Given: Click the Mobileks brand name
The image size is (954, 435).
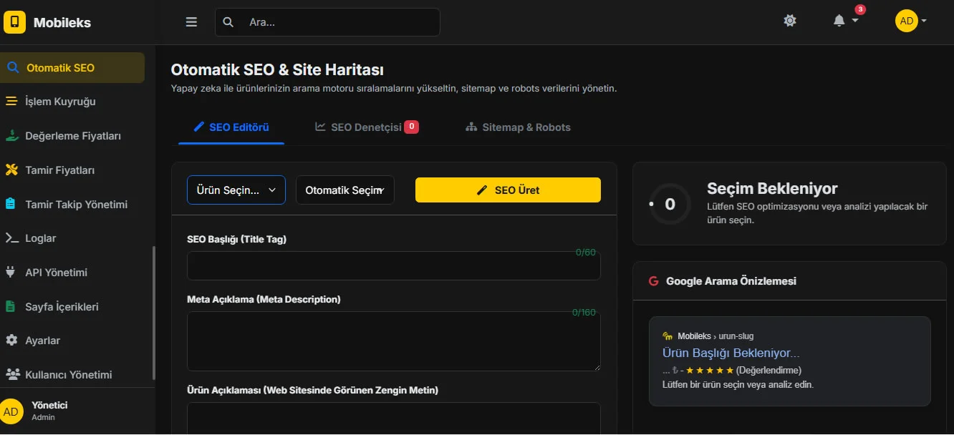Looking at the screenshot, I should pyautogui.click(x=62, y=23).
